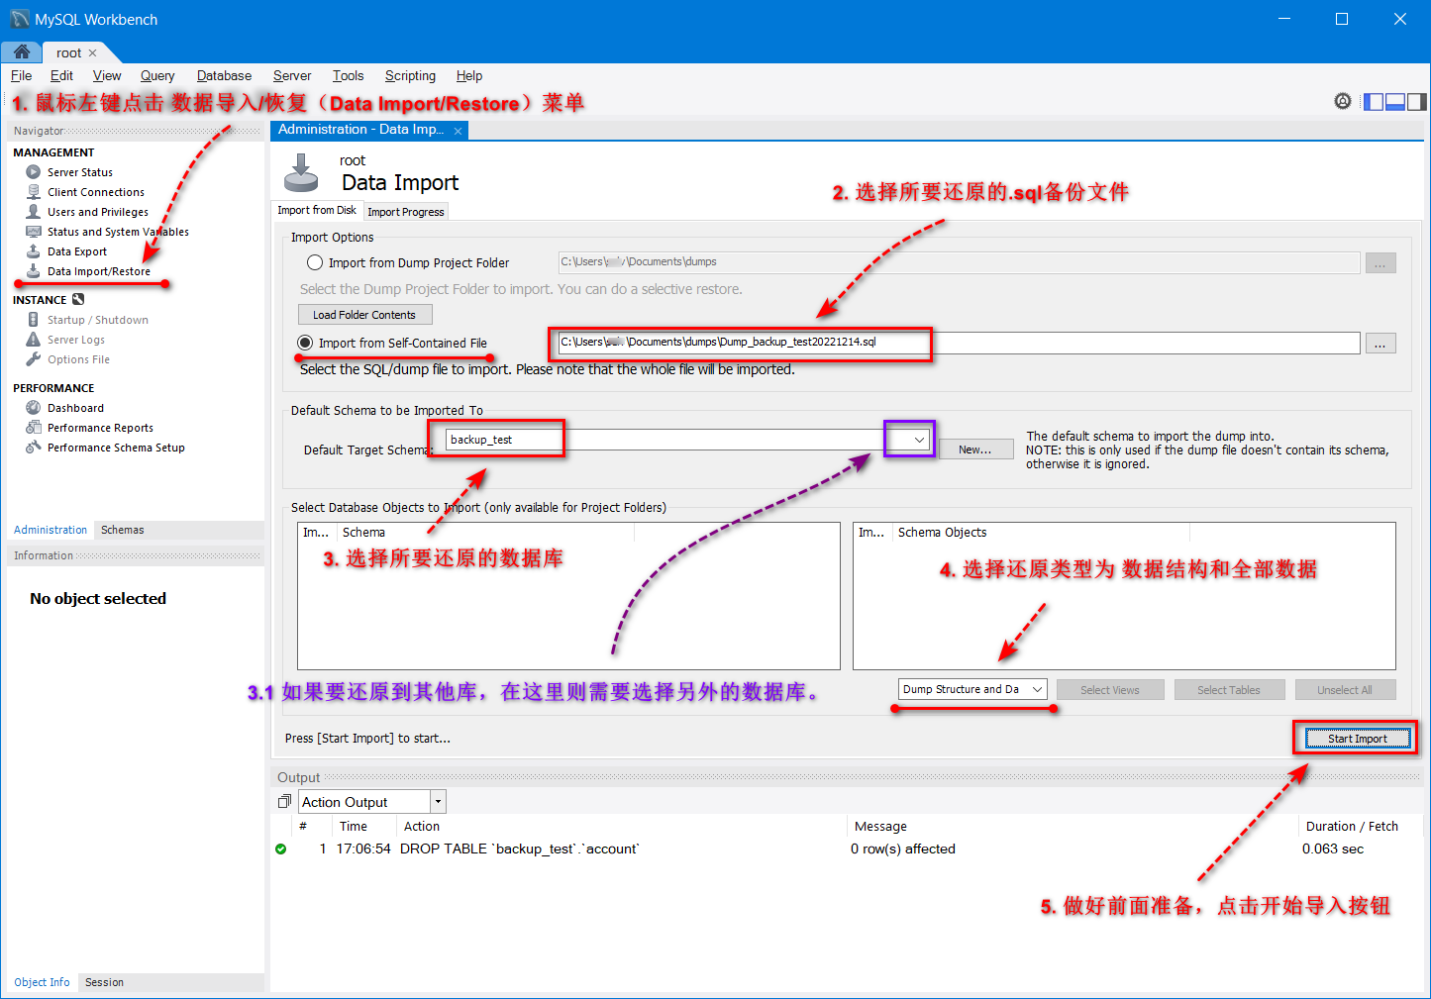
Task: Open the Default Target Schema dropdown
Action: pos(919,440)
